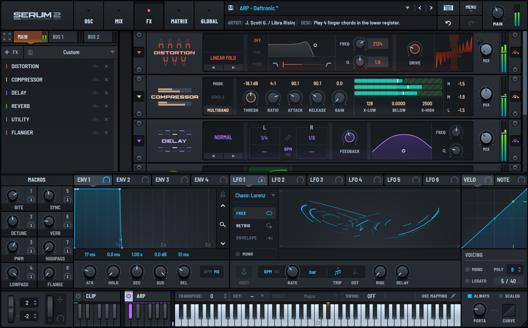Save the FX chain preset
Viewport: 528px width, 328px height.
tap(30, 52)
